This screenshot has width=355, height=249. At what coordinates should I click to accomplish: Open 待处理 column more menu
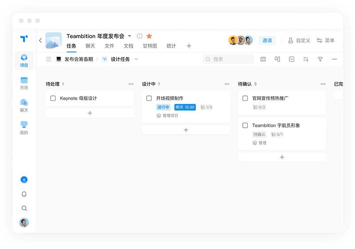131,84
